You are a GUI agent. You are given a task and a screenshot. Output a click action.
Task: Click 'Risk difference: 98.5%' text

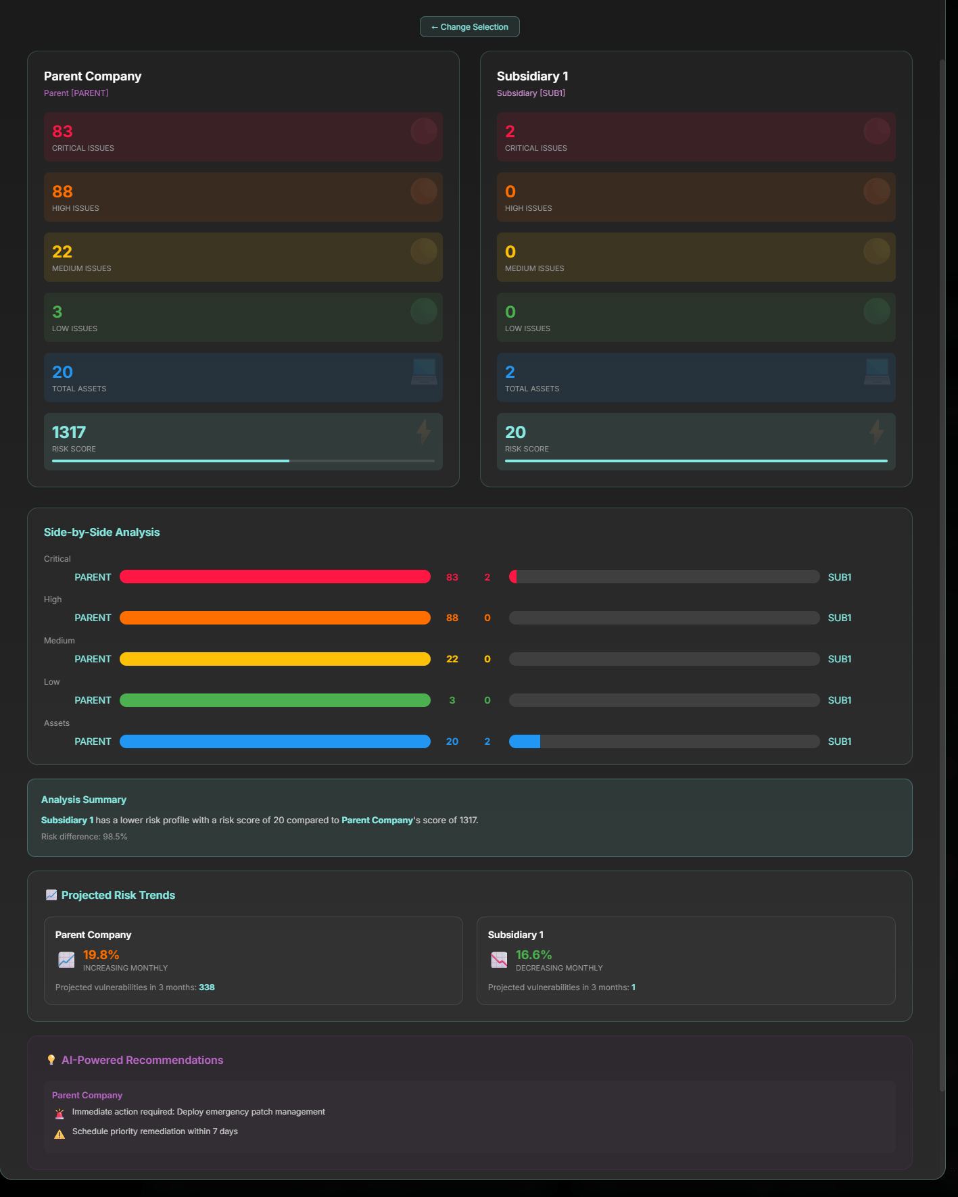pos(84,837)
